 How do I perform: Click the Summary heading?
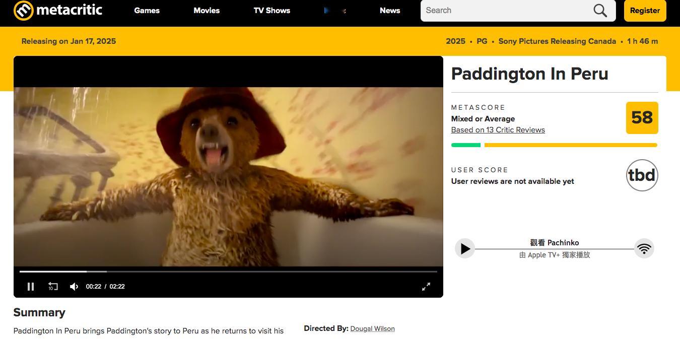pyautogui.click(x=39, y=312)
